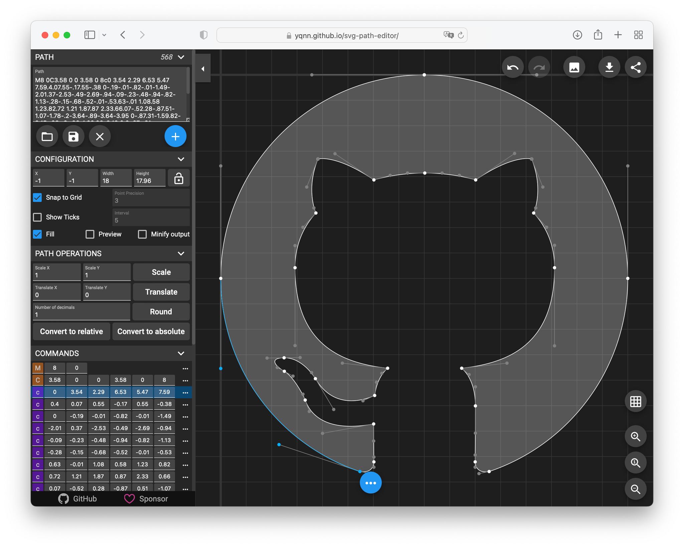Viewport: 684px width, 547px height.
Task: Click the viewbox Width input field
Action: [116, 178]
